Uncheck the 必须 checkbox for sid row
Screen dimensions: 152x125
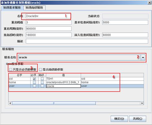pos(34,79)
